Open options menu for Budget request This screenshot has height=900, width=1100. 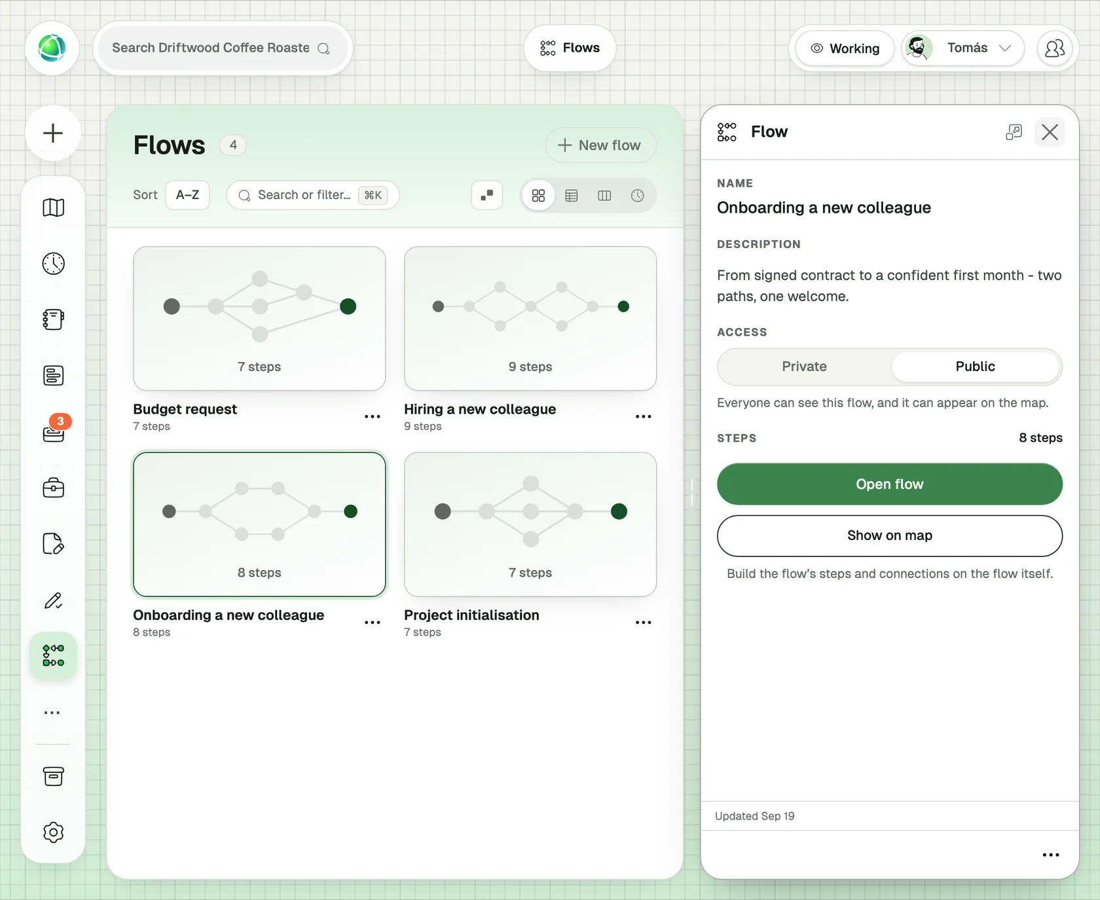point(372,417)
